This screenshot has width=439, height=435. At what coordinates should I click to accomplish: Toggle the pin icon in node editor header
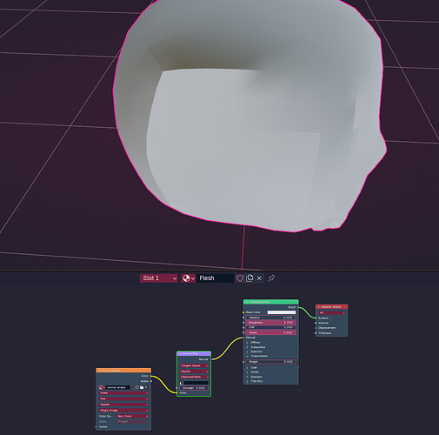tap(271, 278)
